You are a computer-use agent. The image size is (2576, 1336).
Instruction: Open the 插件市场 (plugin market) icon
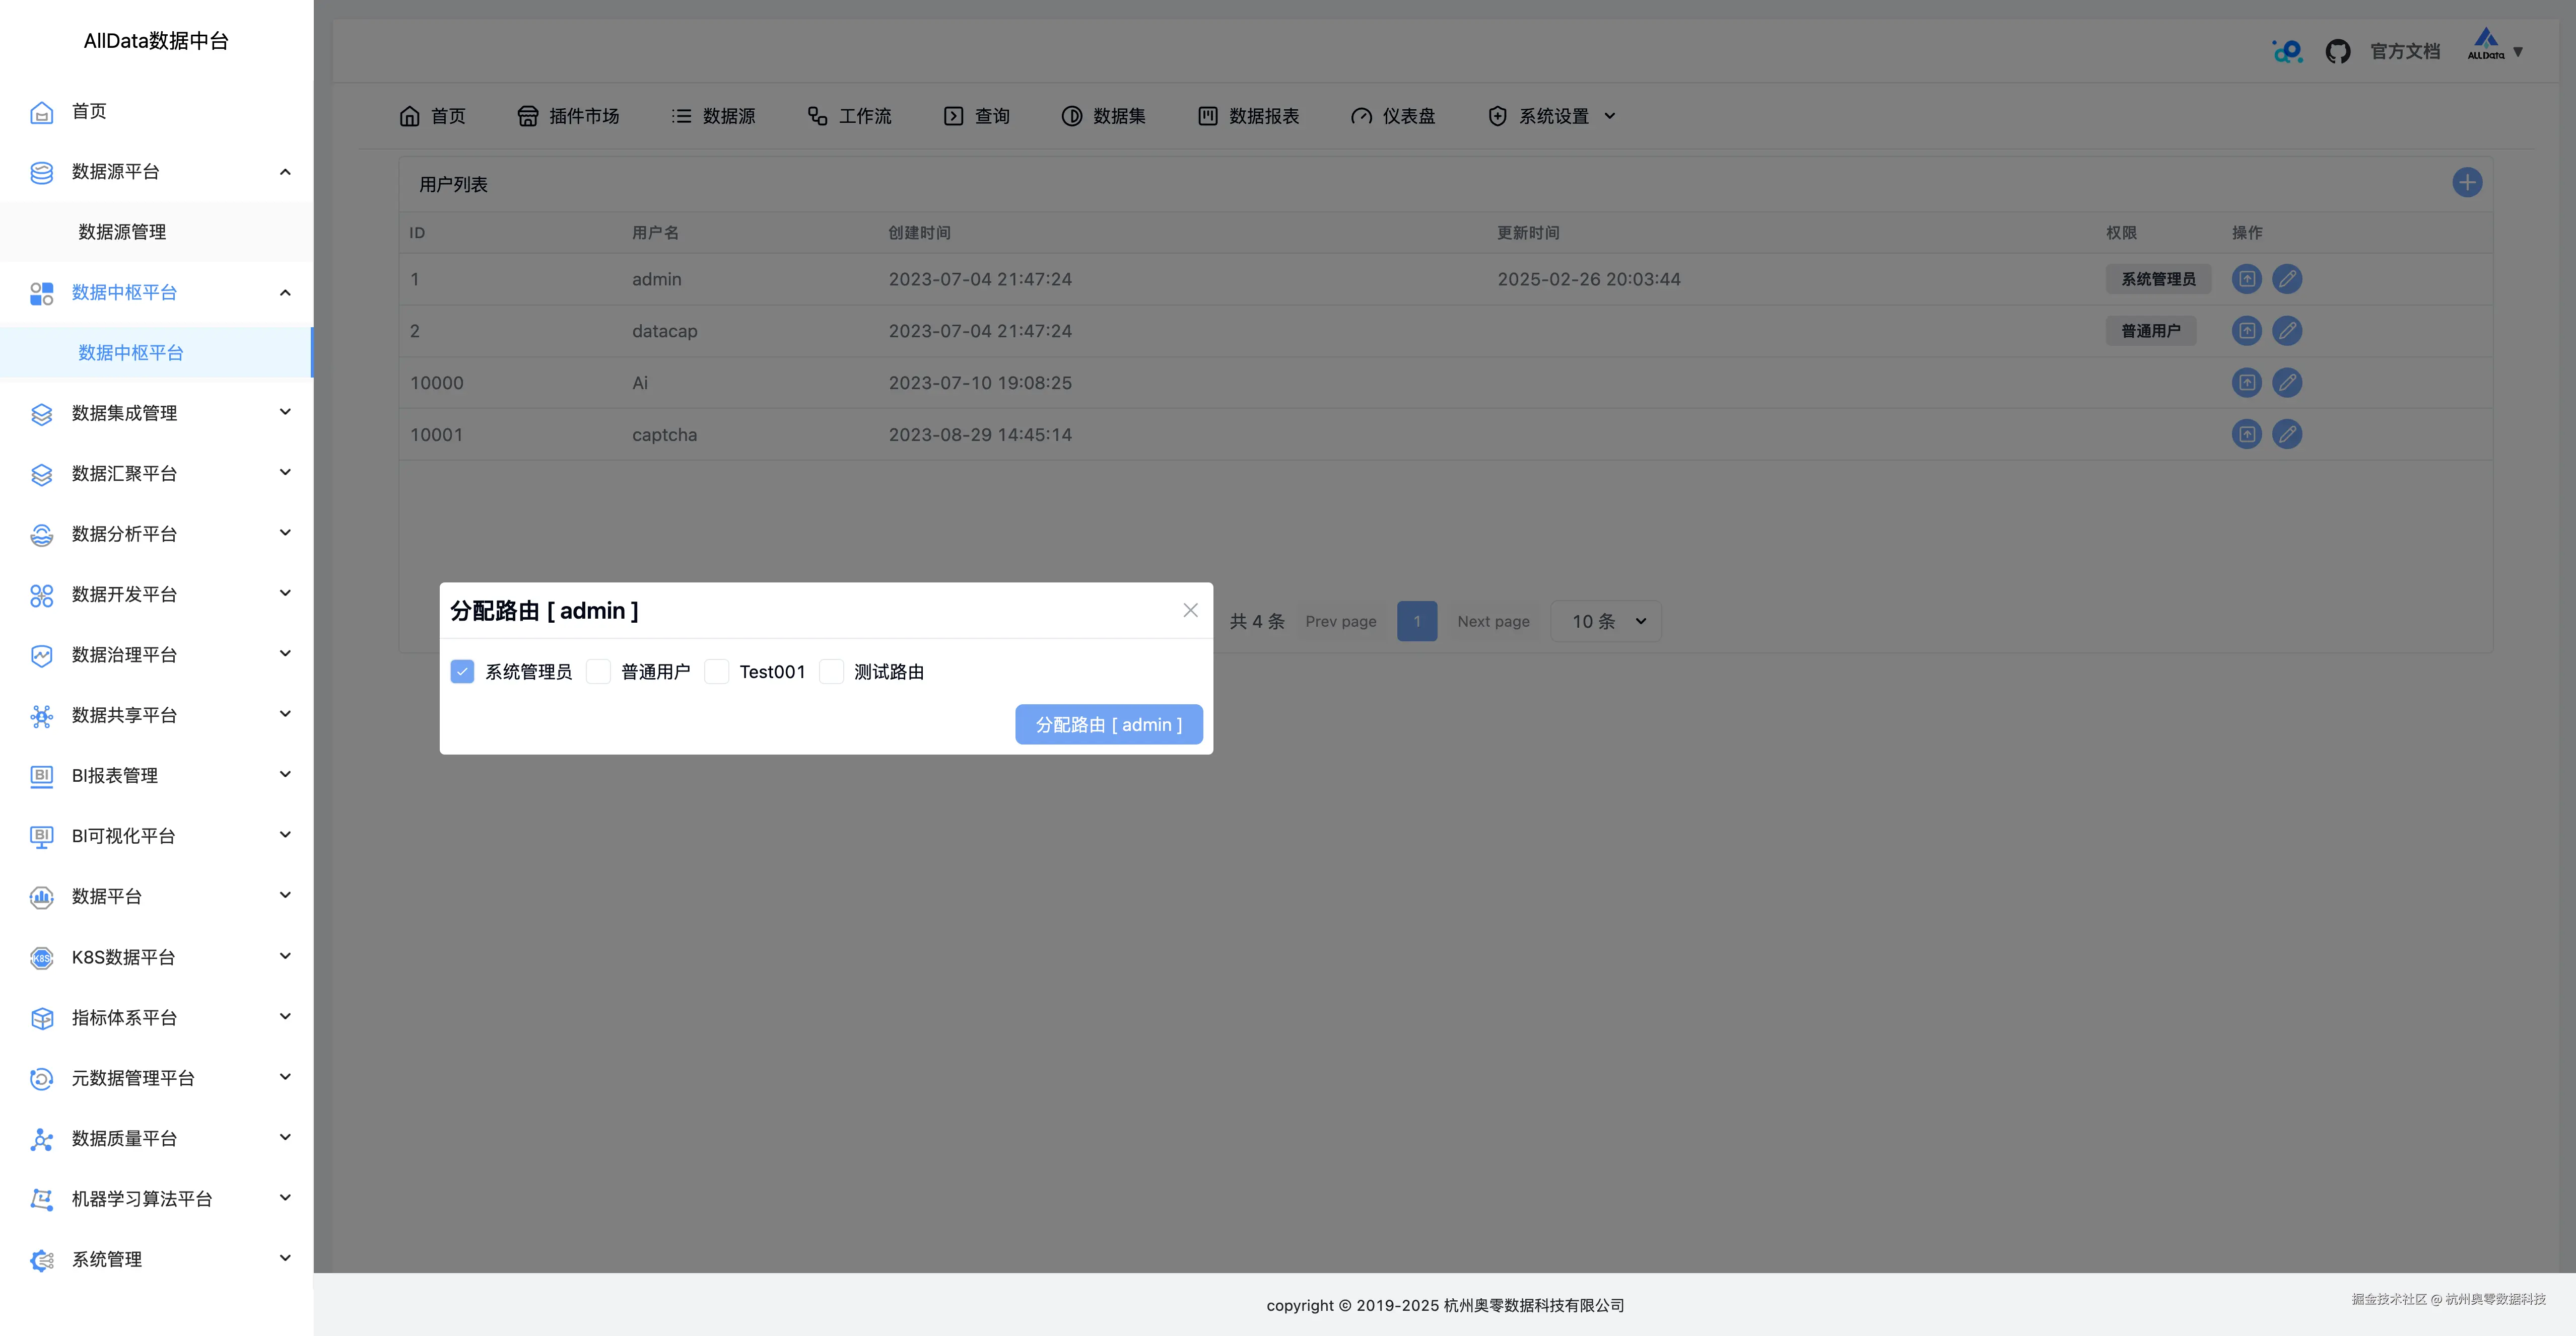point(529,116)
